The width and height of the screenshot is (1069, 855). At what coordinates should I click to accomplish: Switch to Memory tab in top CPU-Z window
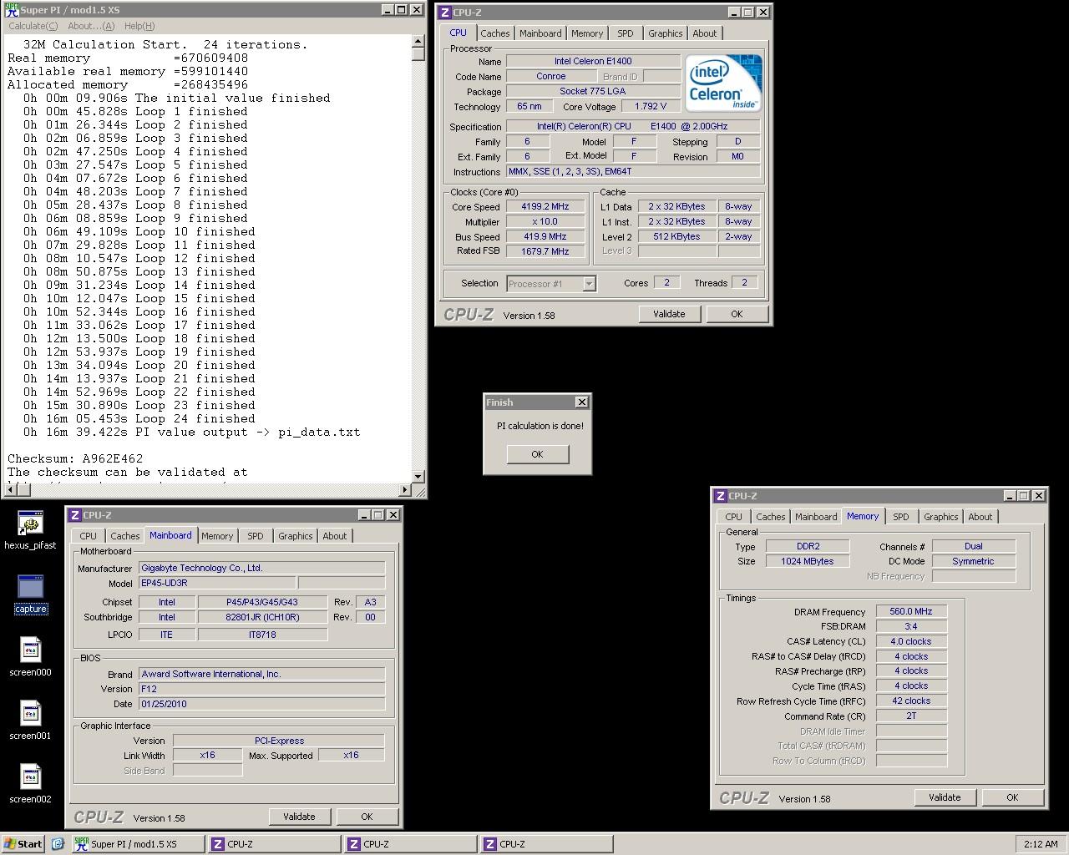[x=587, y=33]
